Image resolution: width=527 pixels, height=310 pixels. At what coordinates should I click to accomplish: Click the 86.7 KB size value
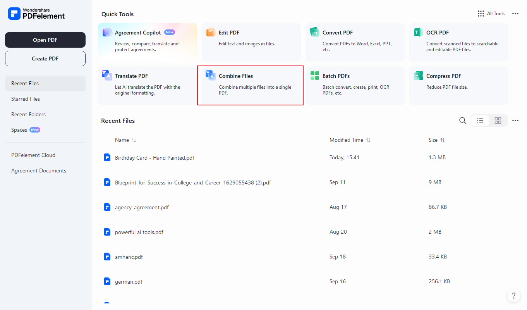tap(438, 207)
